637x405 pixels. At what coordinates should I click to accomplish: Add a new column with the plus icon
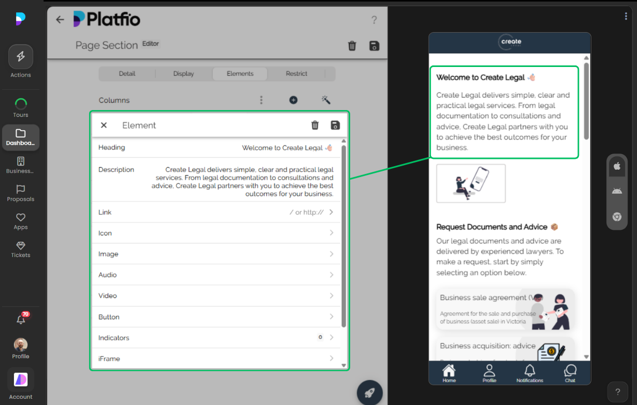coord(293,100)
